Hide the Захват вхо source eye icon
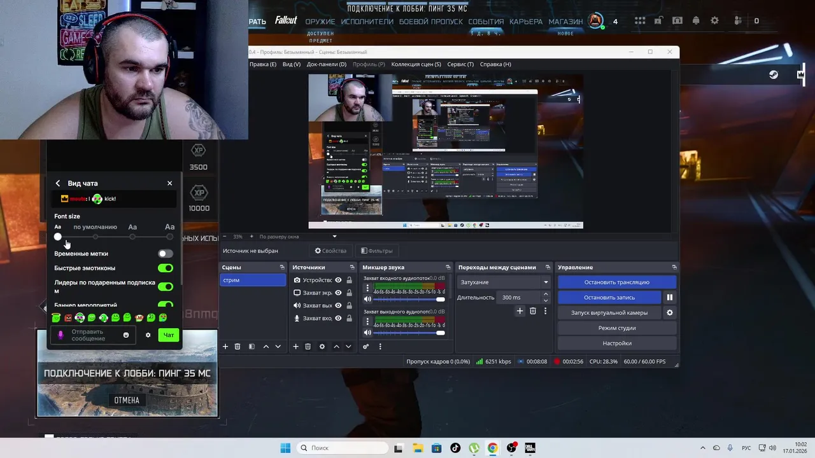 [x=338, y=319]
